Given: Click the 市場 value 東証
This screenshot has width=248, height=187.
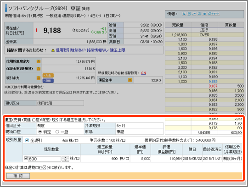Looking at the screenshot, I should point(120,132).
